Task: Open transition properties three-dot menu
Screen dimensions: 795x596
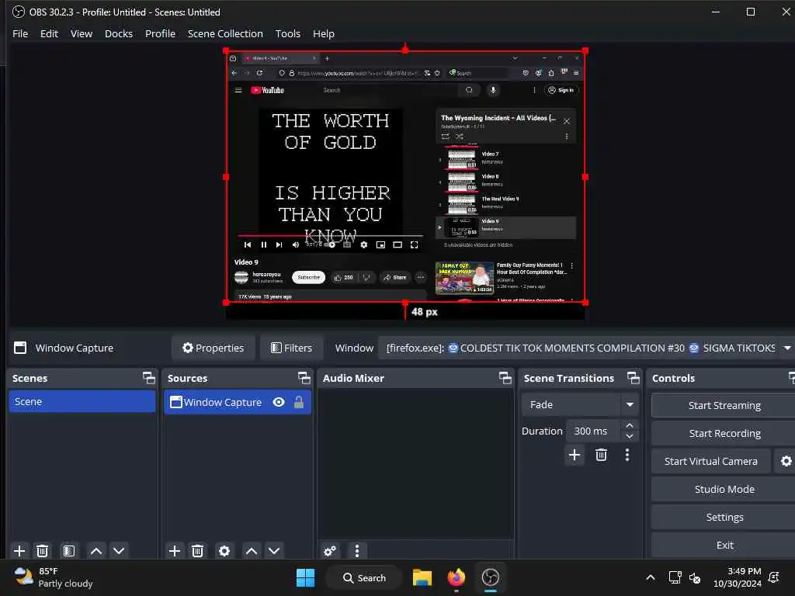Action: (x=627, y=455)
